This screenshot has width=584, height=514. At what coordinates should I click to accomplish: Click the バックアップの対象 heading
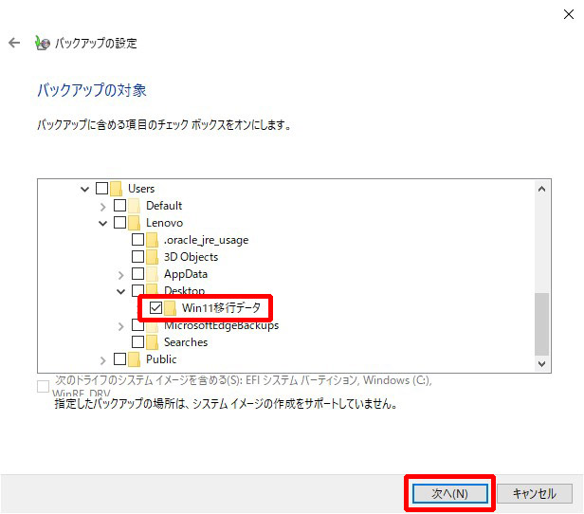[92, 90]
